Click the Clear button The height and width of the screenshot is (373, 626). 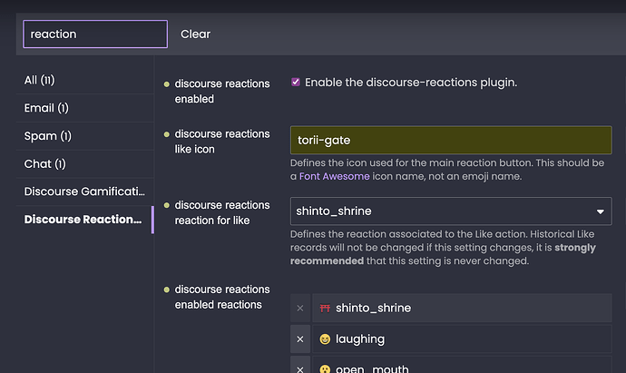195,34
